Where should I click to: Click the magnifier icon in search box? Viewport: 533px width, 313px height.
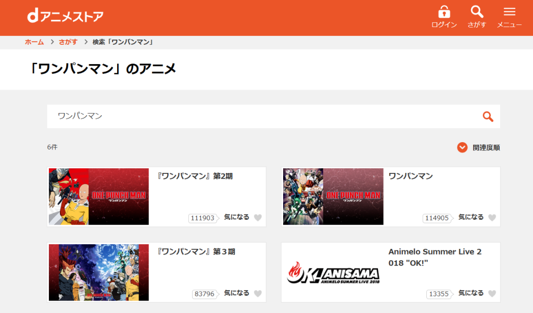488,117
